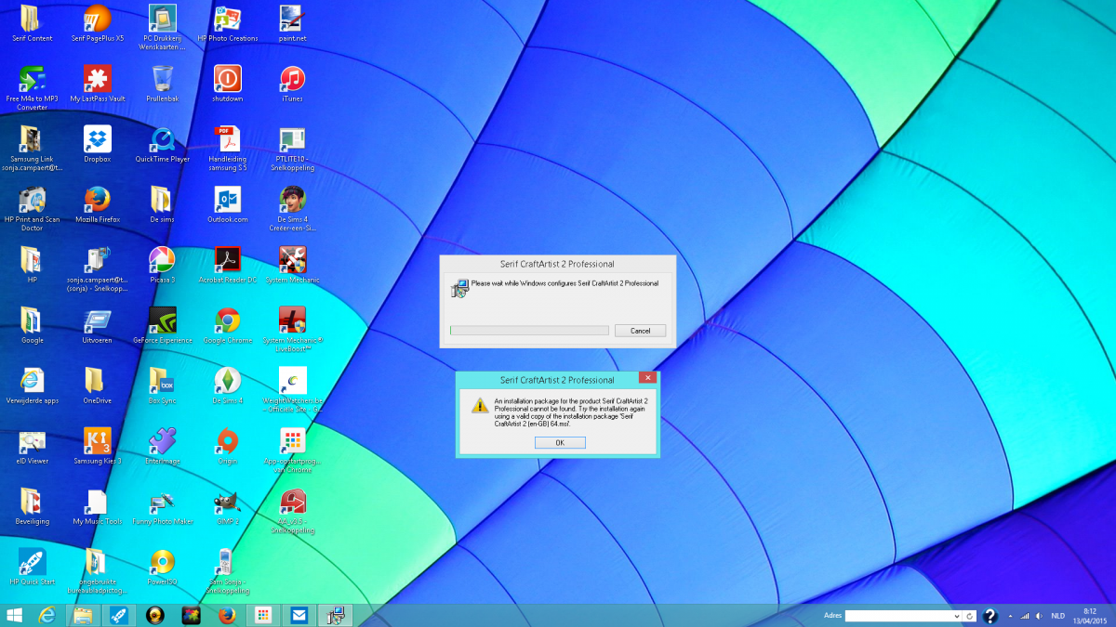Screen dimensions: 1116x627
Task: Open EnterImage shortcut
Action: [162, 447]
